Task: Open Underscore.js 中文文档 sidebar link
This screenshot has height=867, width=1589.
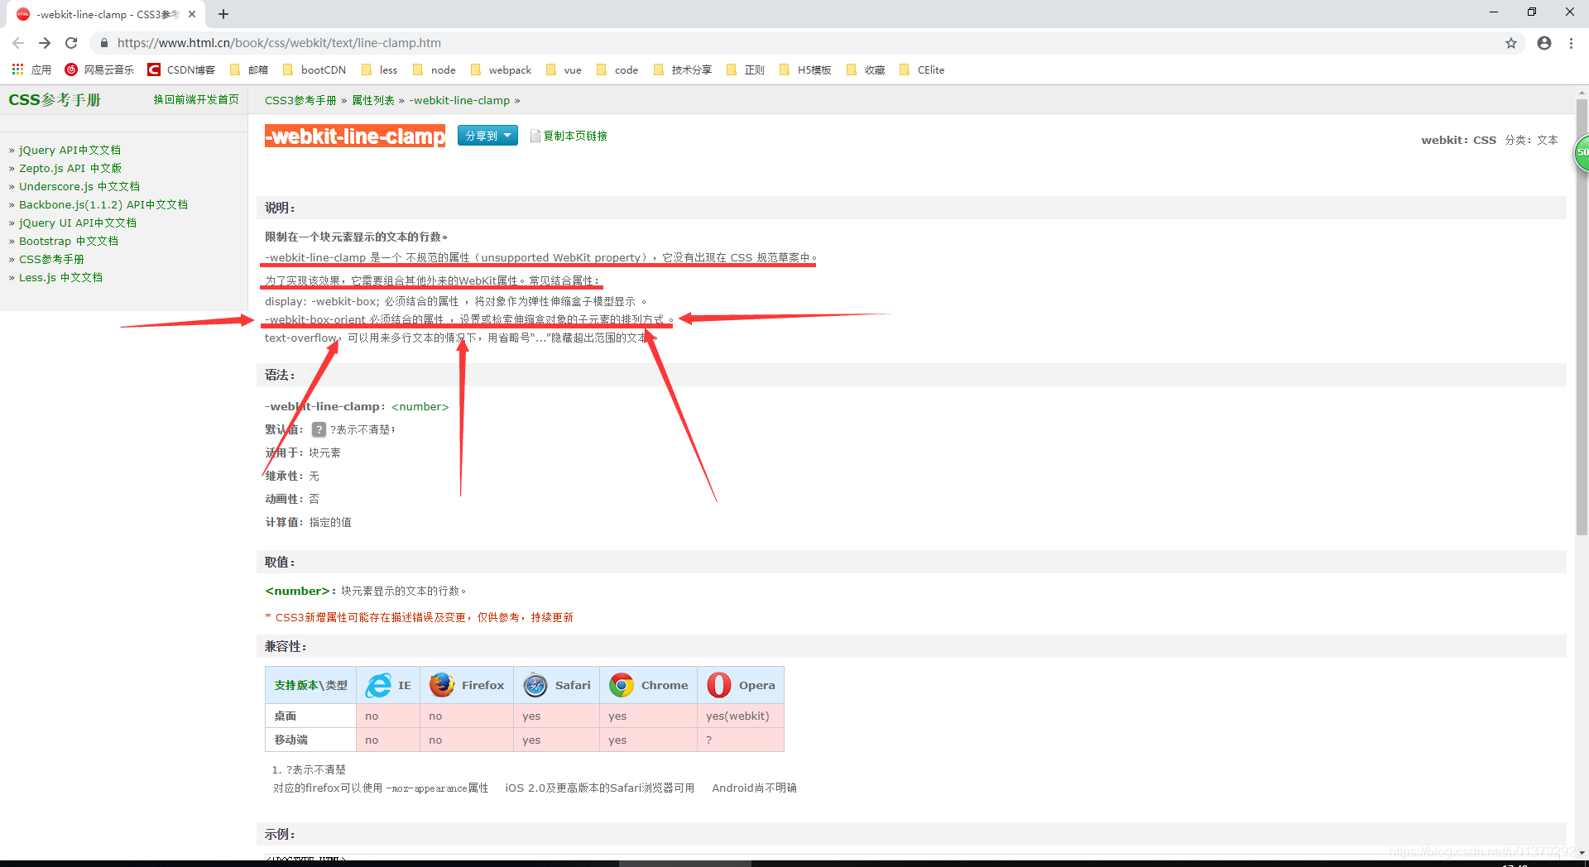Action: (79, 186)
